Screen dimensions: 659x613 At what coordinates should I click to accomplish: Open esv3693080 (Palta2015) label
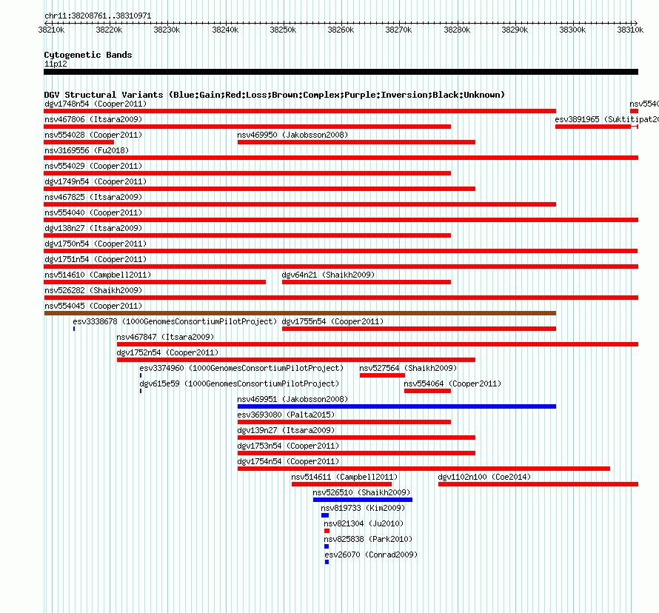pyautogui.click(x=286, y=415)
